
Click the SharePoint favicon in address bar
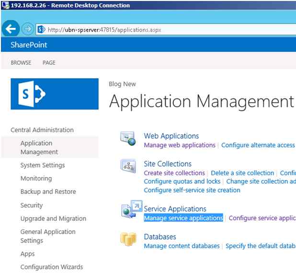41,29
